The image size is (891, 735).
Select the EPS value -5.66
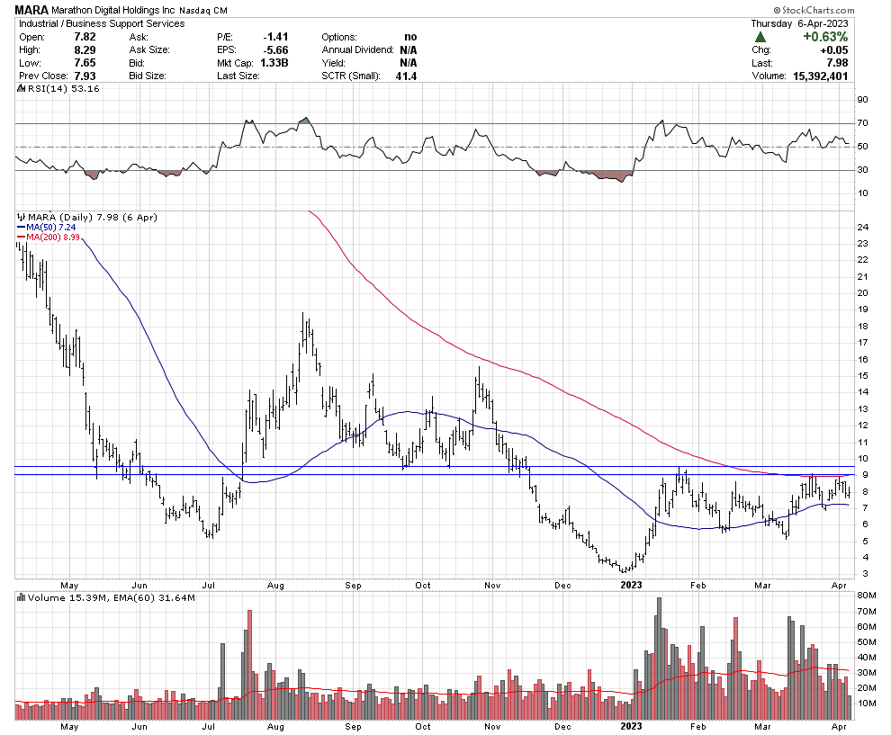point(275,50)
